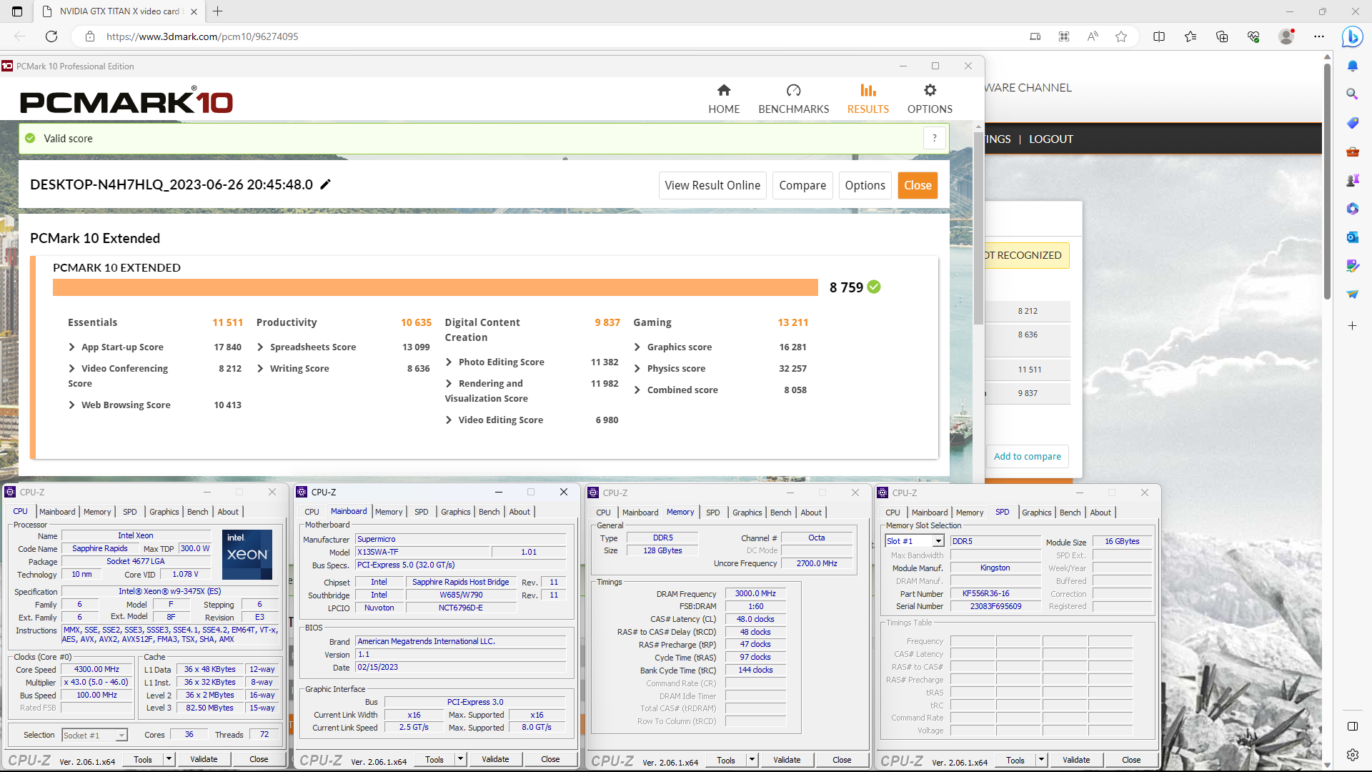
Task: Click Sapphire Rapids code name field
Action: click(x=100, y=548)
